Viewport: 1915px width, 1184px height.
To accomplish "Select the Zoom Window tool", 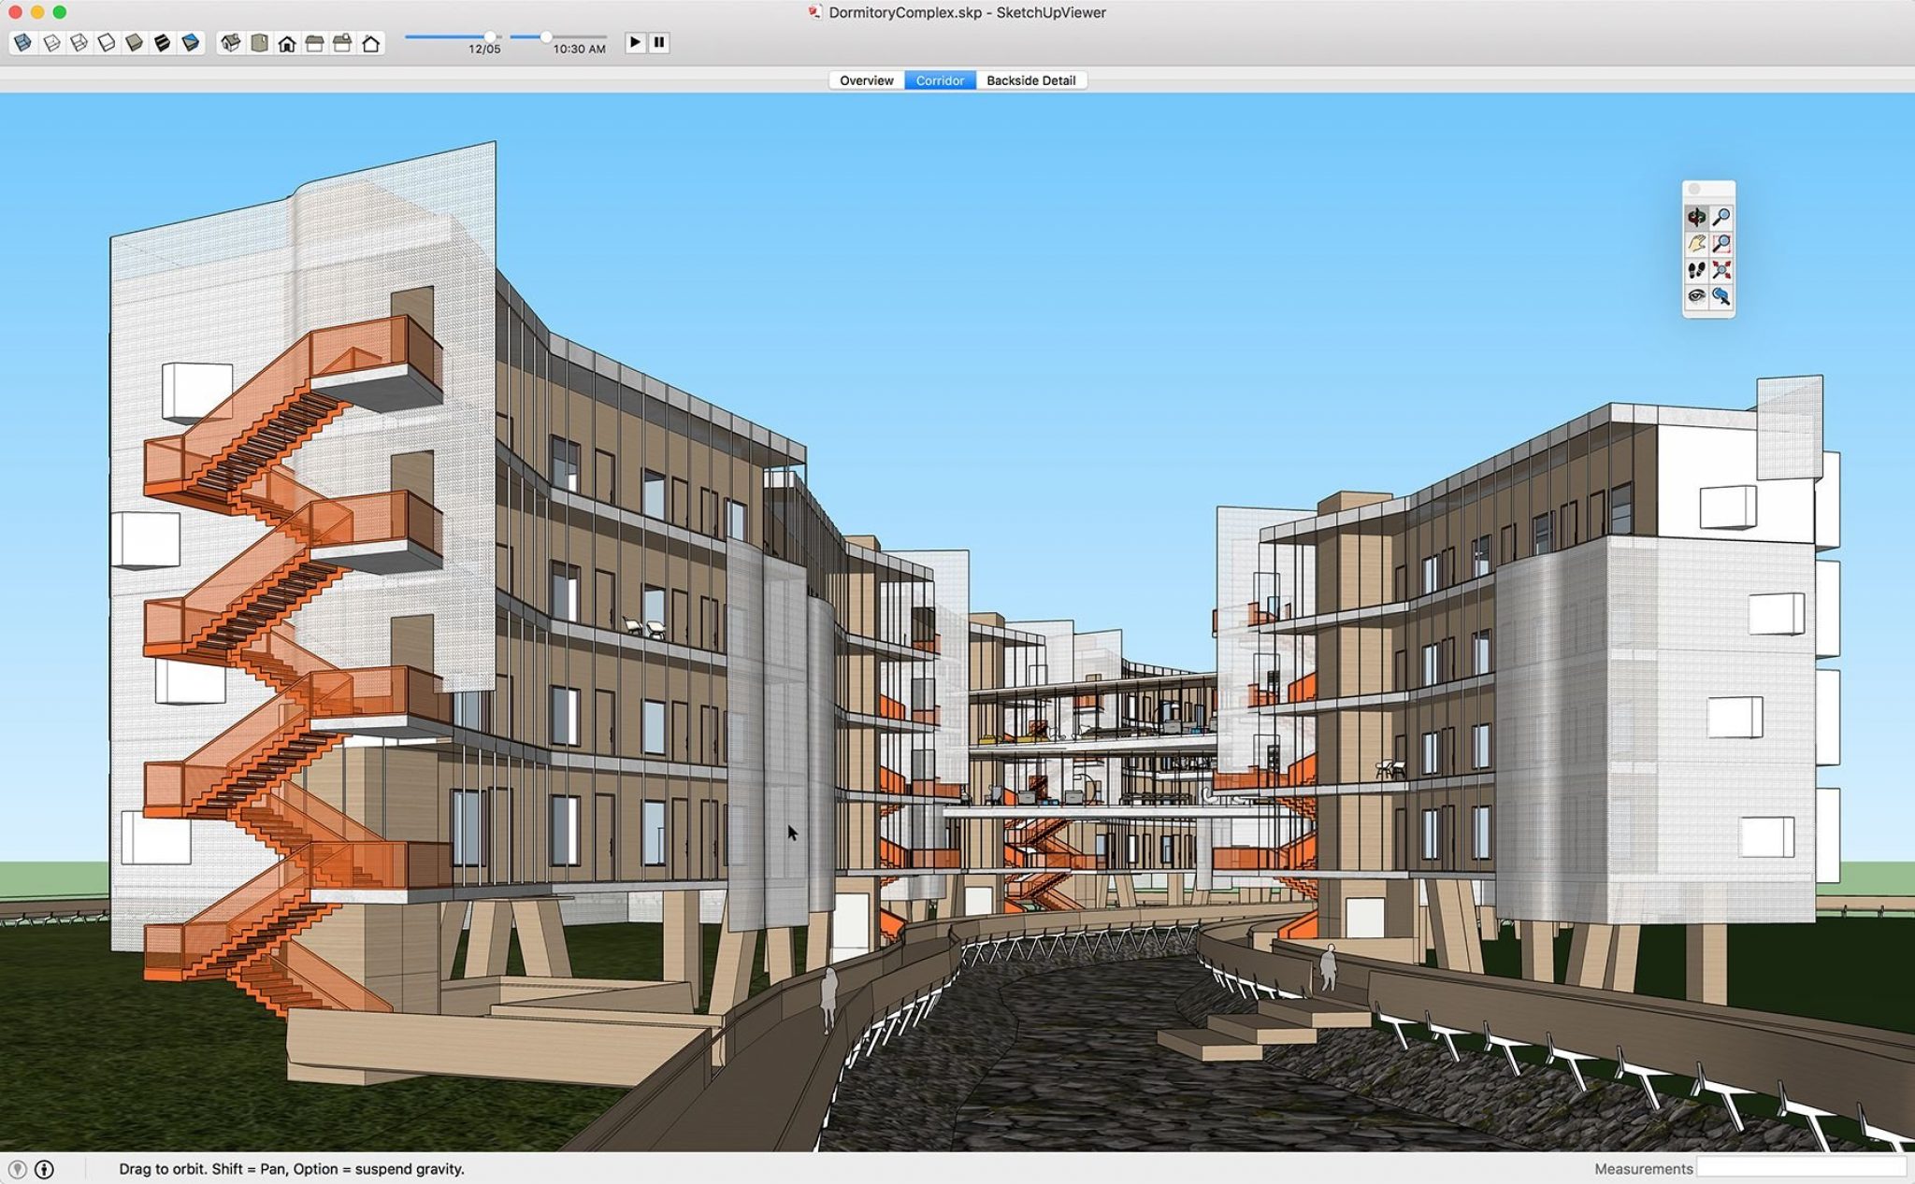I will tap(1723, 243).
